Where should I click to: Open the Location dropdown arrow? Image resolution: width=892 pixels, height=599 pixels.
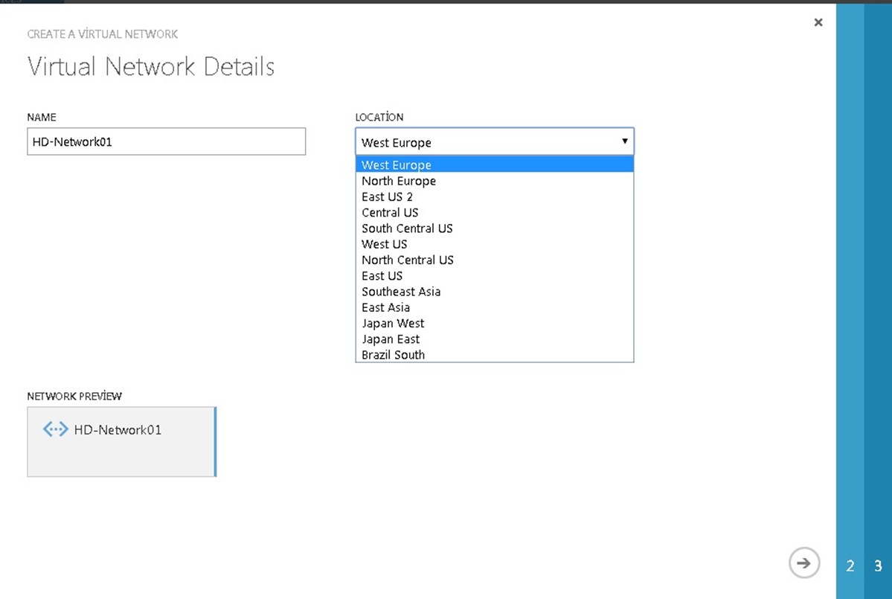pos(624,141)
